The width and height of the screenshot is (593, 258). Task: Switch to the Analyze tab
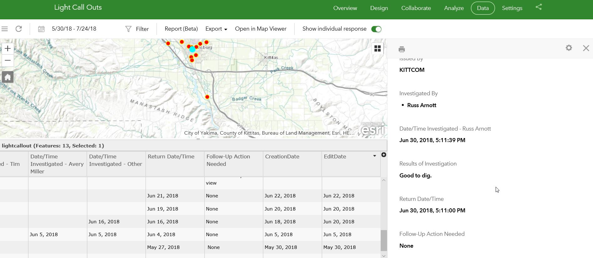454,8
